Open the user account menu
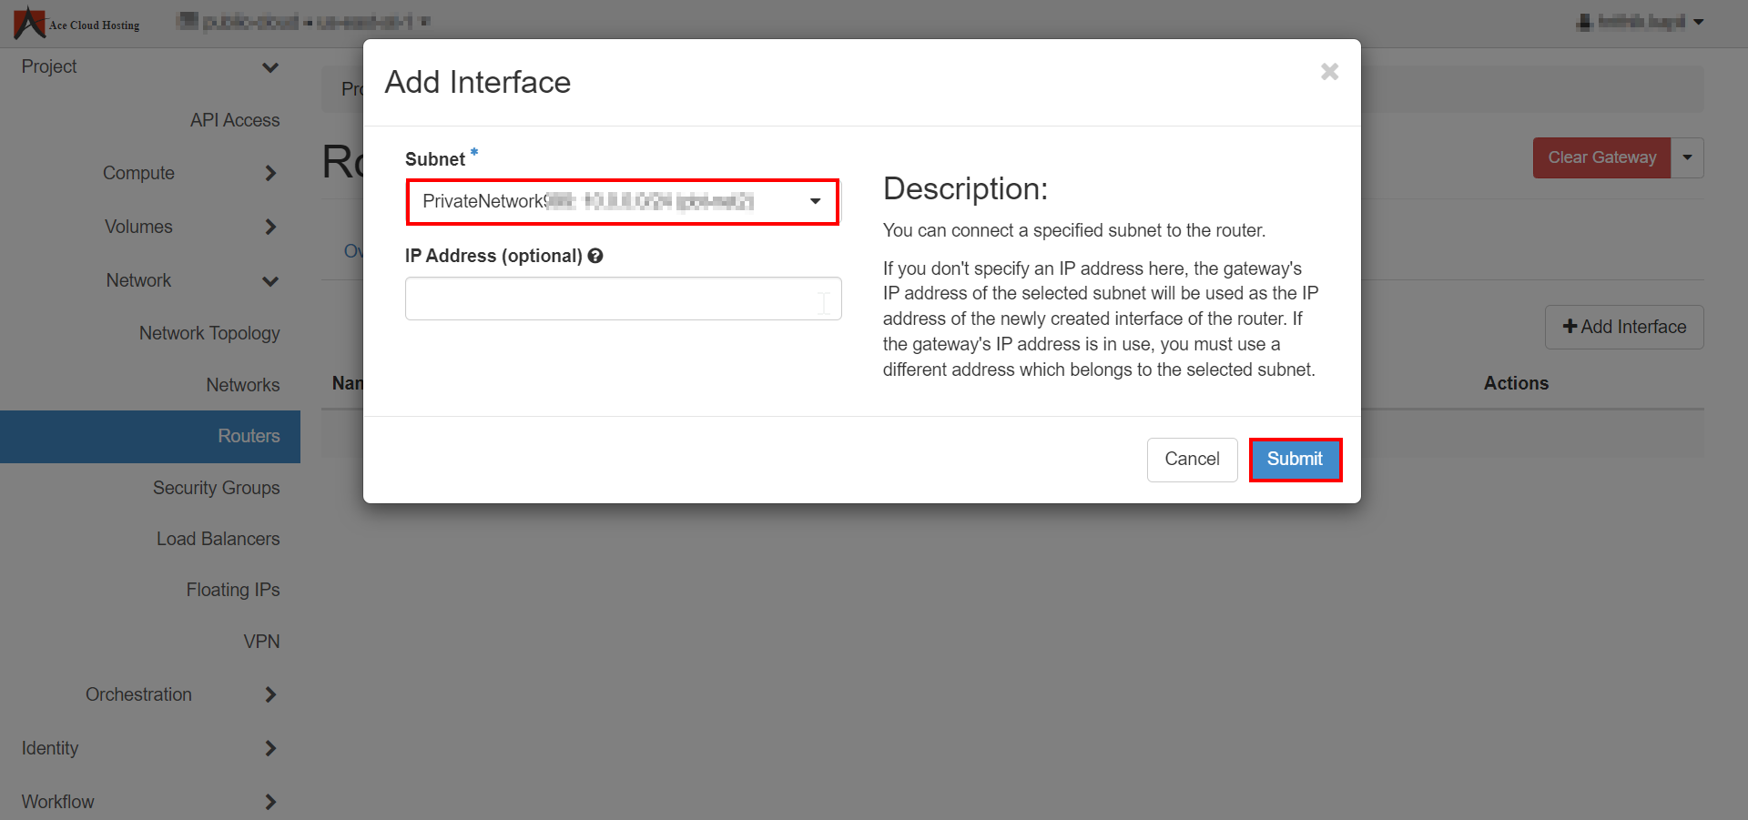 coord(1640,22)
